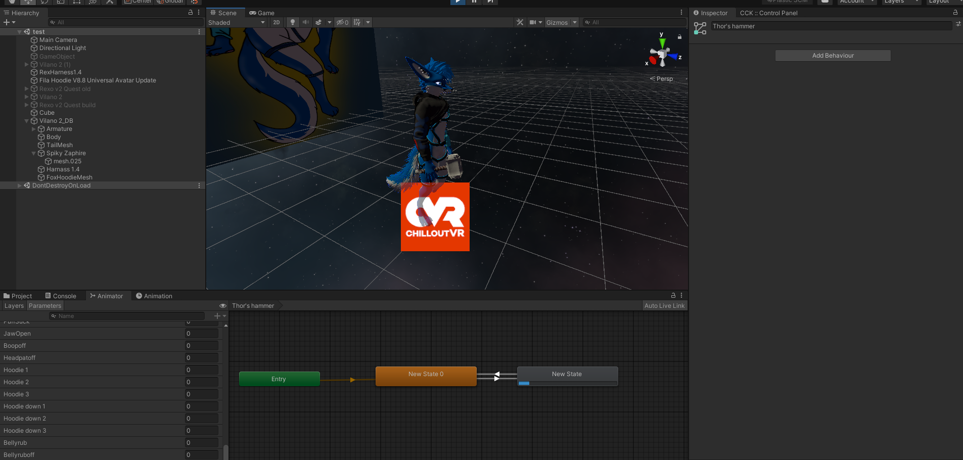Screen dimensions: 963x460
Task: Toggle hidden objects visibility counter
Action: tap(342, 22)
